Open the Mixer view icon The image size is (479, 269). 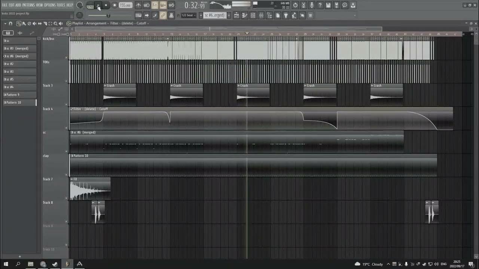click(261, 15)
